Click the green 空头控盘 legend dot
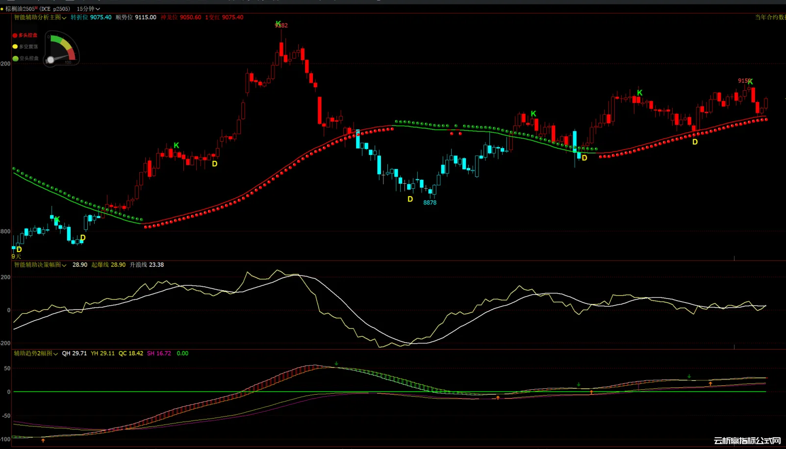 point(15,58)
